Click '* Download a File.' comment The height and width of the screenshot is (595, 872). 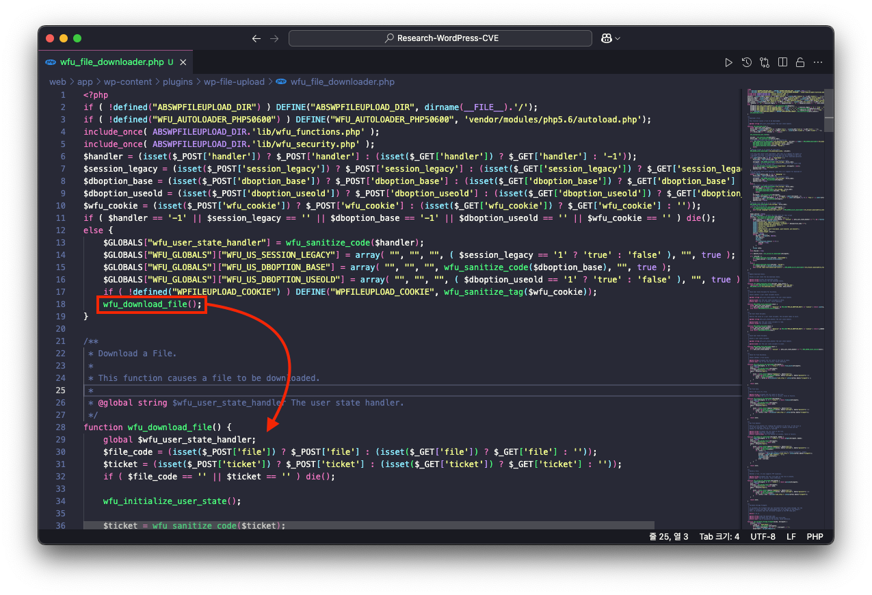[x=133, y=354]
